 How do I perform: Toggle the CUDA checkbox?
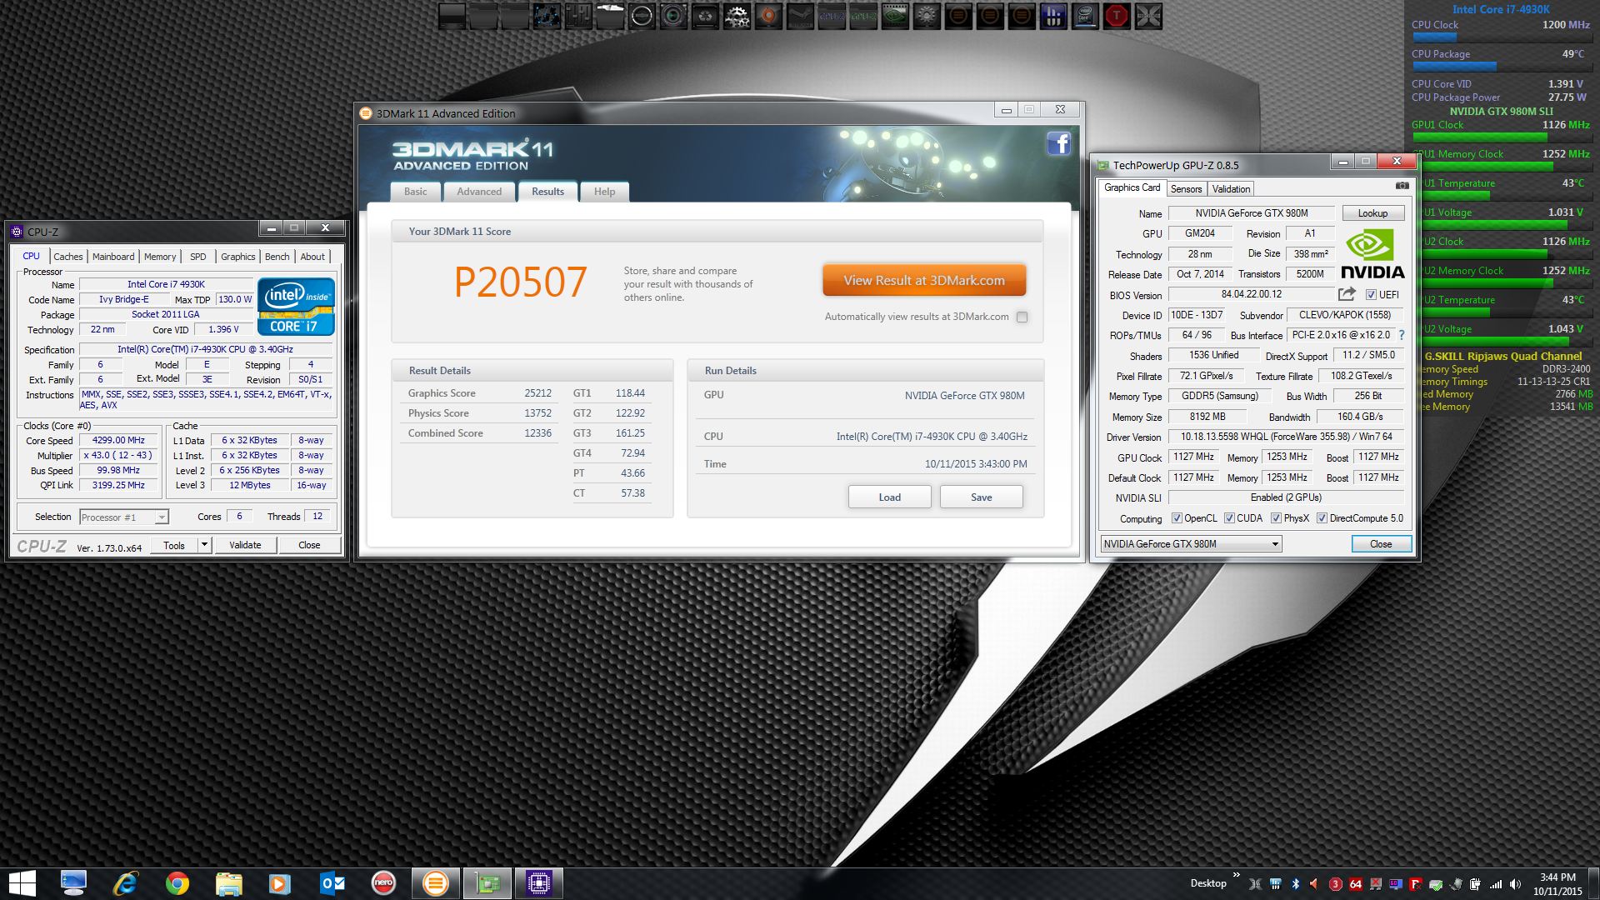pyautogui.click(x=1229, y=518)
